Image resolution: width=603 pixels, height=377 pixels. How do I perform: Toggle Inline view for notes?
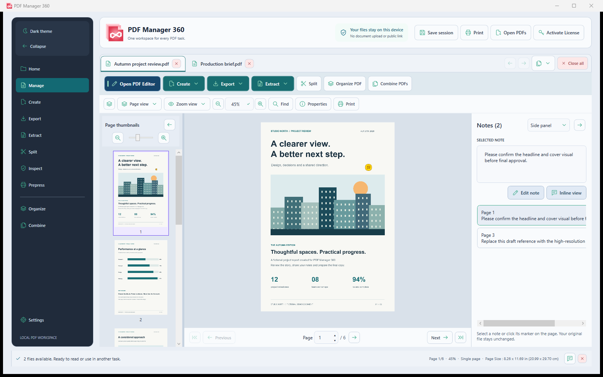[x=566, y=193]
